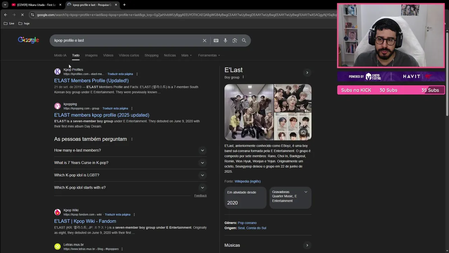The image size is (449, 253).
Task: Clear the search box with X icon
Action: pos(205,40)
